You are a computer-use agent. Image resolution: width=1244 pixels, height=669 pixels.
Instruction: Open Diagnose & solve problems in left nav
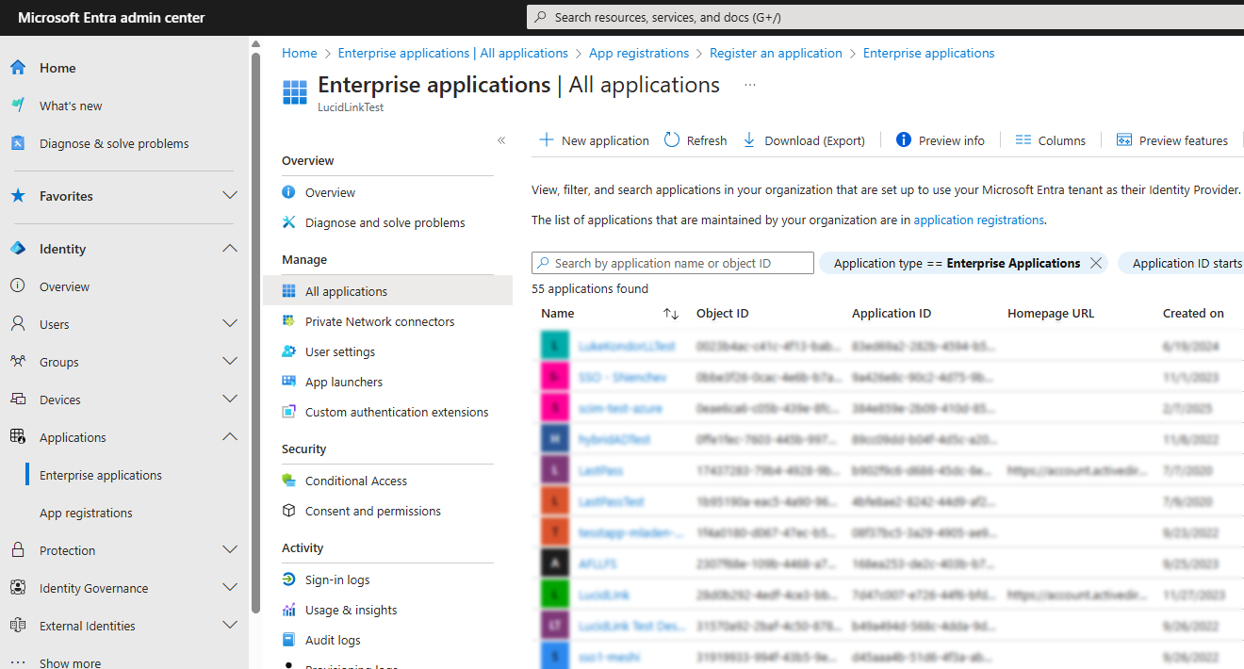(x=114, y=143)
